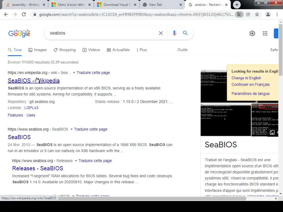Open the Uses sitelink
This screenshot has width=283, height=212.
tap(31, 115)
